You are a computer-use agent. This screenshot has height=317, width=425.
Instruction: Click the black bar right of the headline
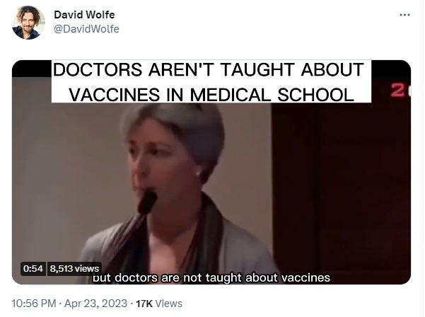click(391, 69)
